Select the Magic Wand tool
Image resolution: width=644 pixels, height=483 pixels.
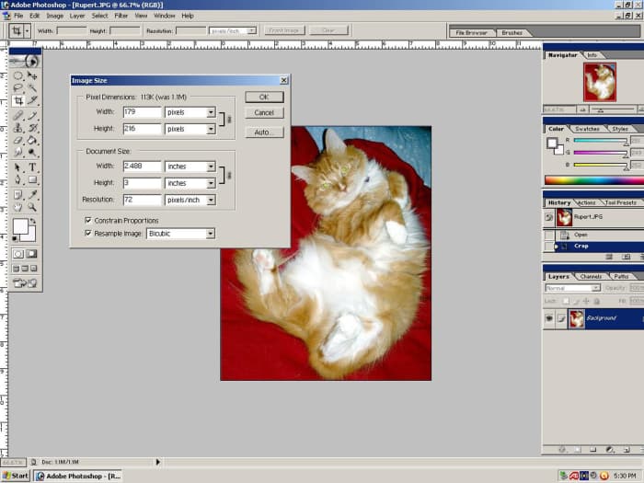tap(32, 88)
